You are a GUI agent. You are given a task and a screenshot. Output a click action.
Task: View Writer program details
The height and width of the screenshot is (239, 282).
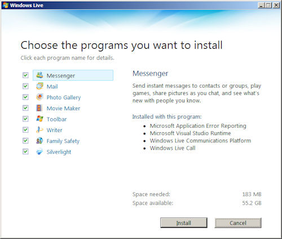click(x=54, y=130)
